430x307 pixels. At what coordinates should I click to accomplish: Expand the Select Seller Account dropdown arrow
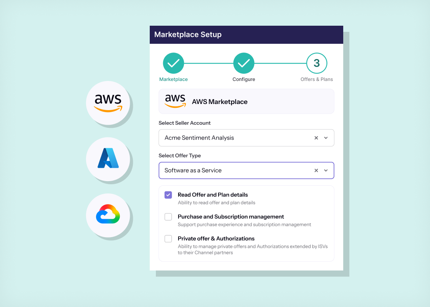[x=326, y=138]
